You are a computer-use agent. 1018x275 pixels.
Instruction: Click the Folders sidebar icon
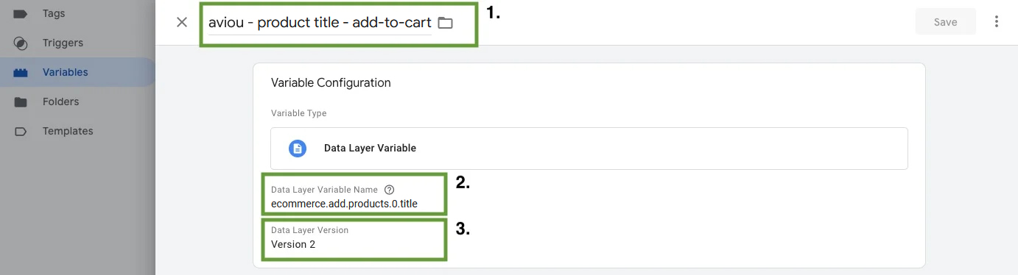(21, 102)
